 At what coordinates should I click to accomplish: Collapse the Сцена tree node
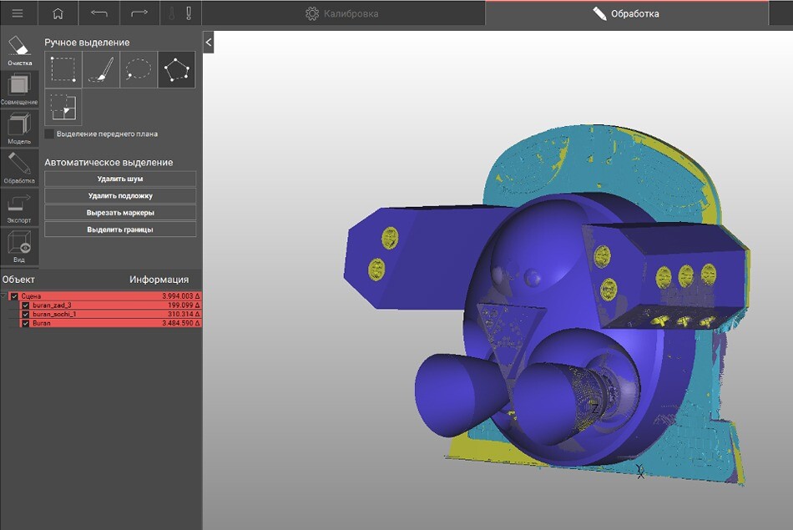[5, 296]
